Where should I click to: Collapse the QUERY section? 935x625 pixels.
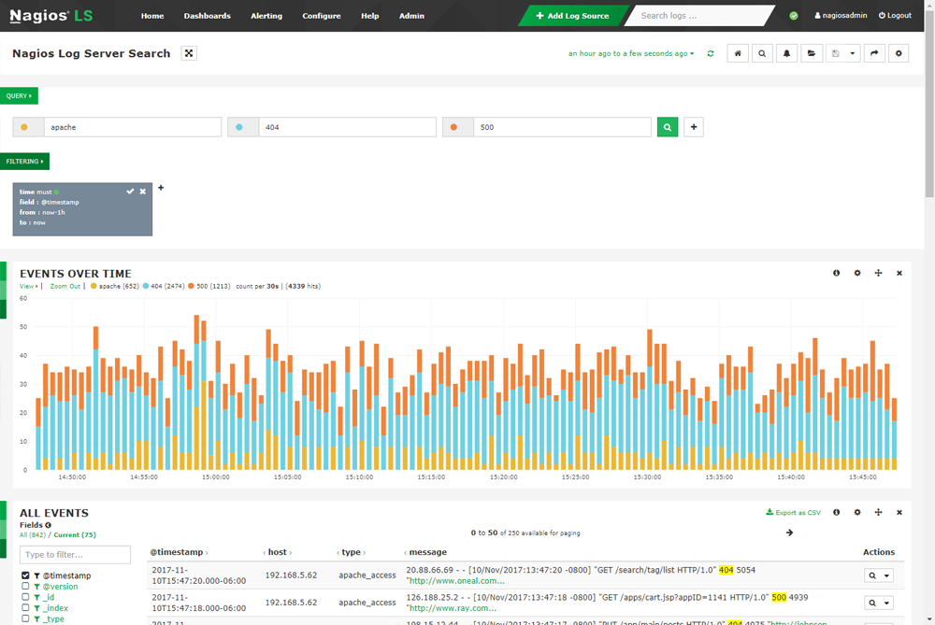19,96
